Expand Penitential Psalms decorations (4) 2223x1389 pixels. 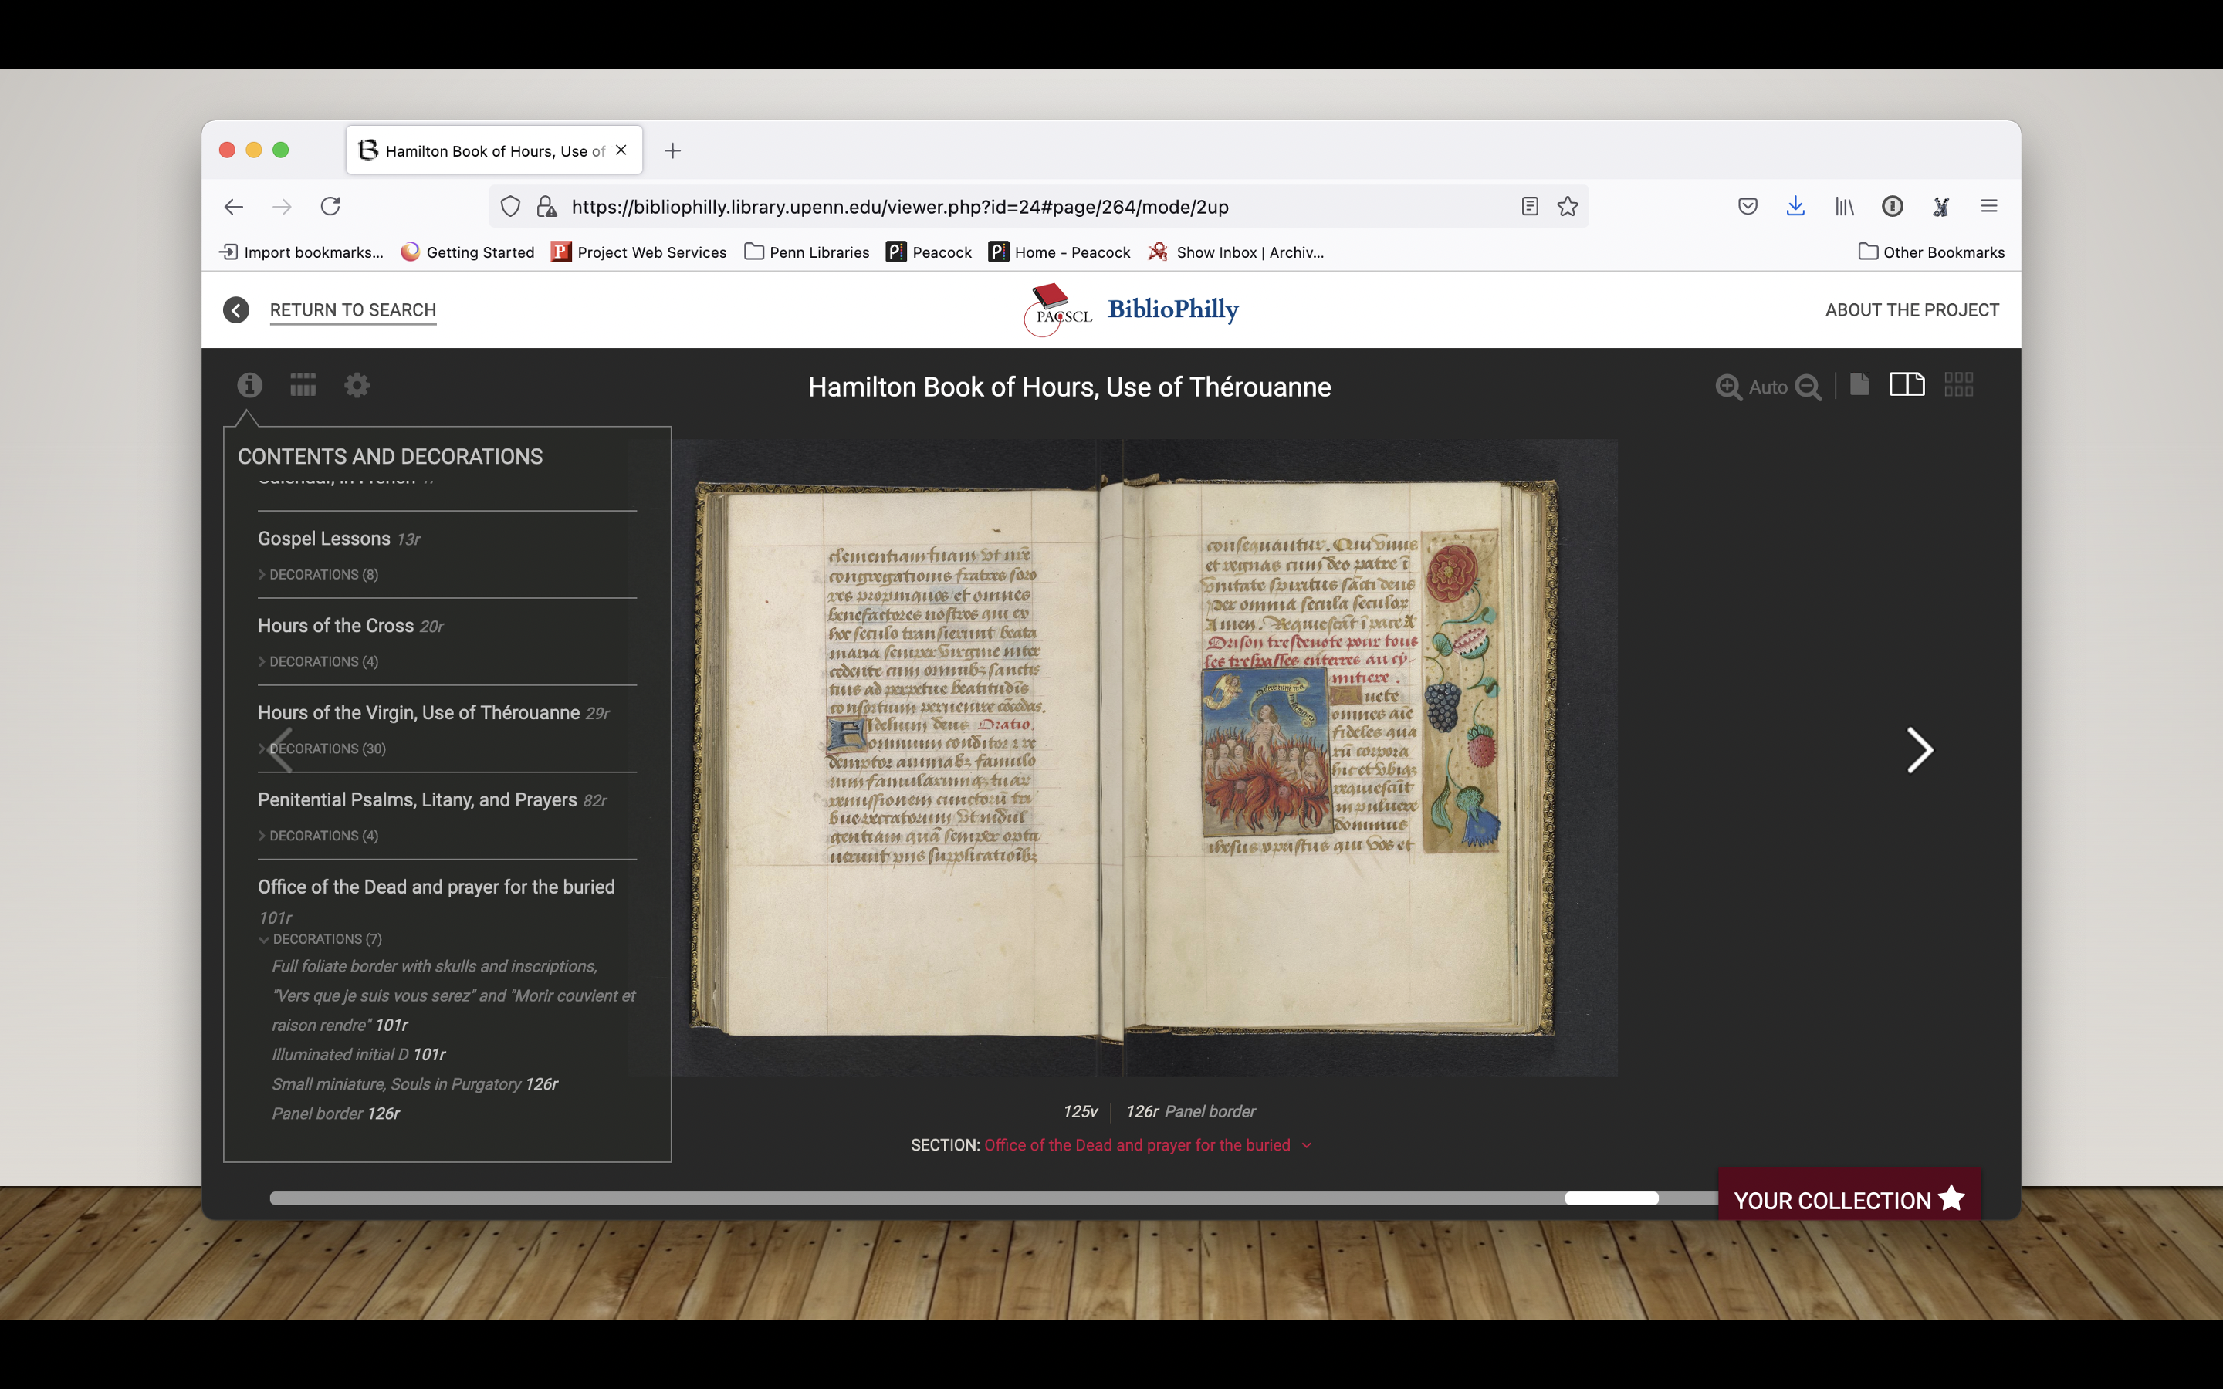pyautogui.click(x=318, y=836)
